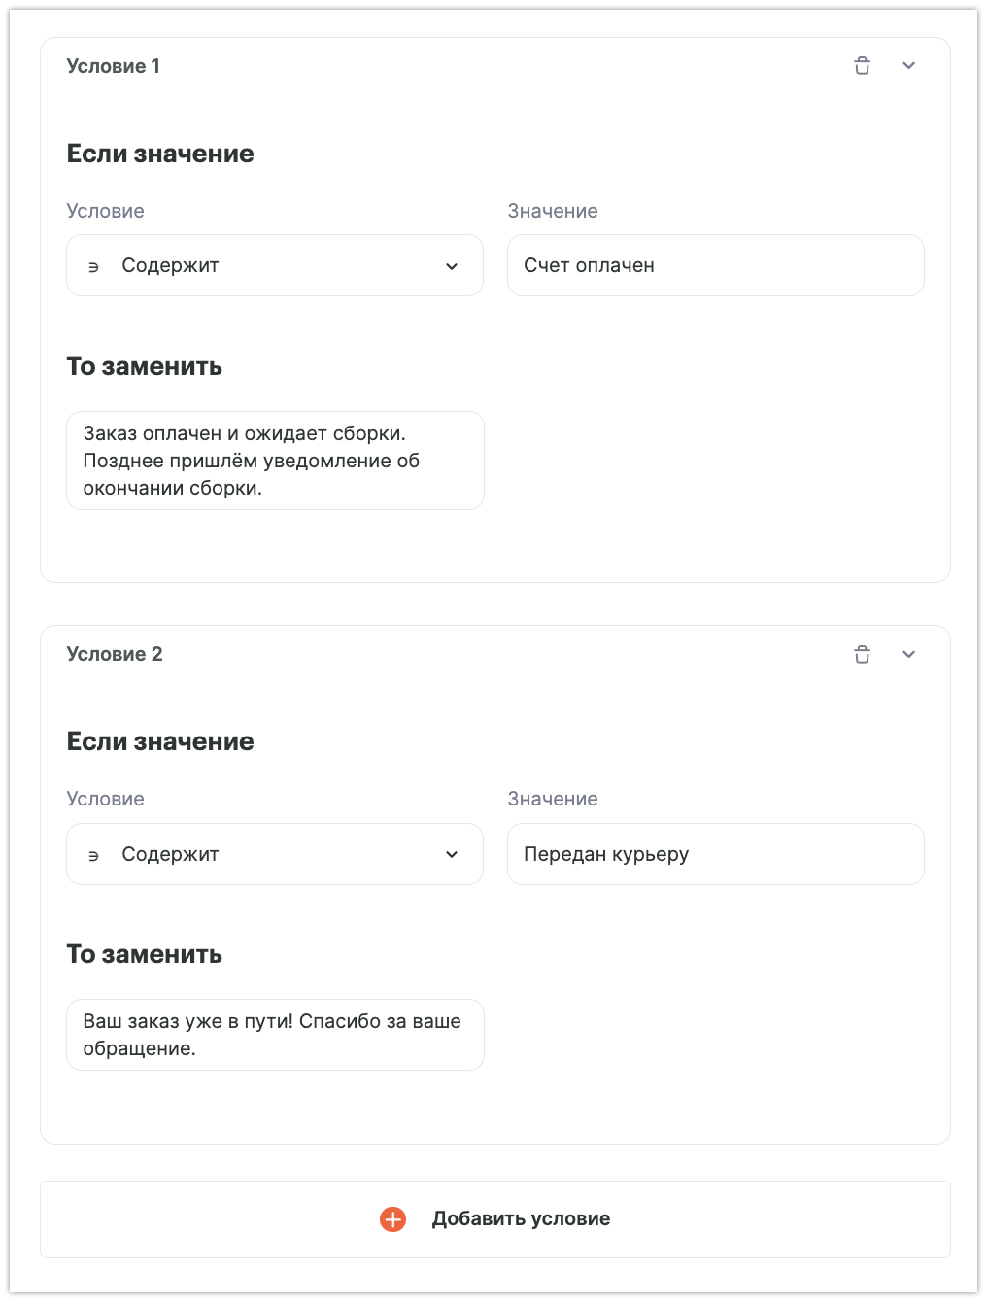Collapse the Условие 1 card using its chevron
Image resolution: width=987 pixels, height=1302 pixels.
click(908, 66)
